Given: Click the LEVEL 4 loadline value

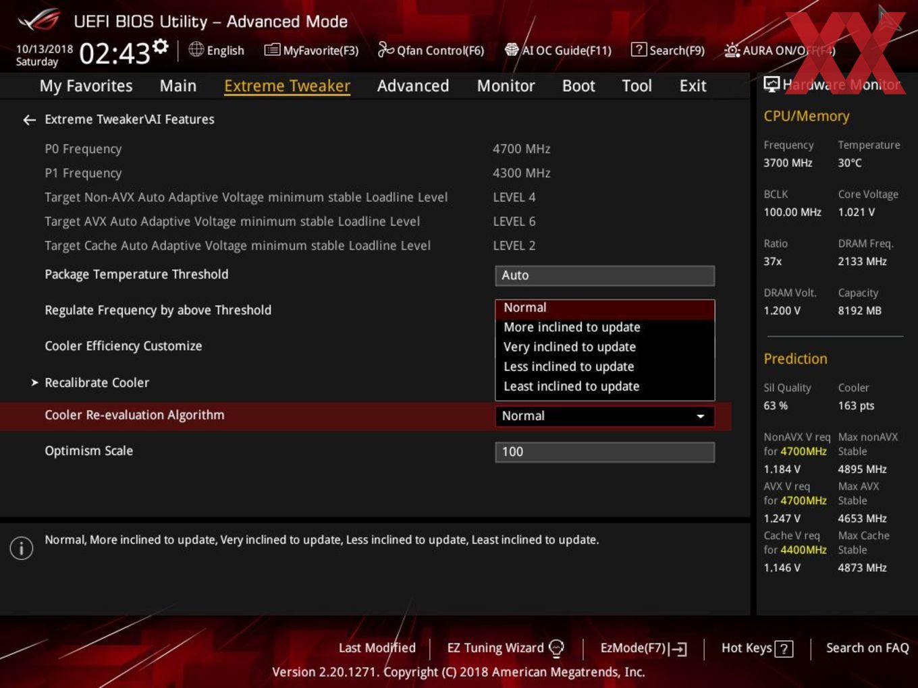Looking at the screenshot, I should tap(514, 198).
